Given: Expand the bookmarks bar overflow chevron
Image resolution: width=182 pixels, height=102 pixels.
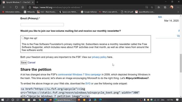Looking at the screenshot, I should click(x=178, y=12).
